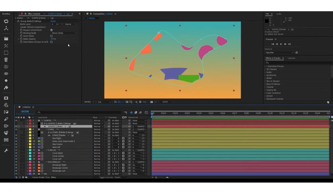Open the Spacebar shortcut dropdown

(279, 53)
